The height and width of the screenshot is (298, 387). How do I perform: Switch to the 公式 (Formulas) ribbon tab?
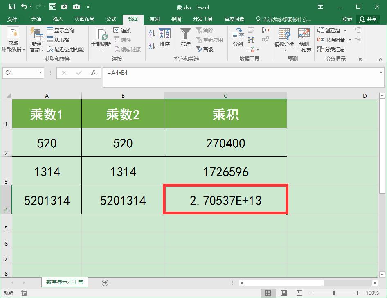[x=111, y=18]
